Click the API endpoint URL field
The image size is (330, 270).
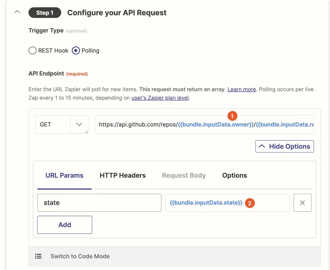204,124
